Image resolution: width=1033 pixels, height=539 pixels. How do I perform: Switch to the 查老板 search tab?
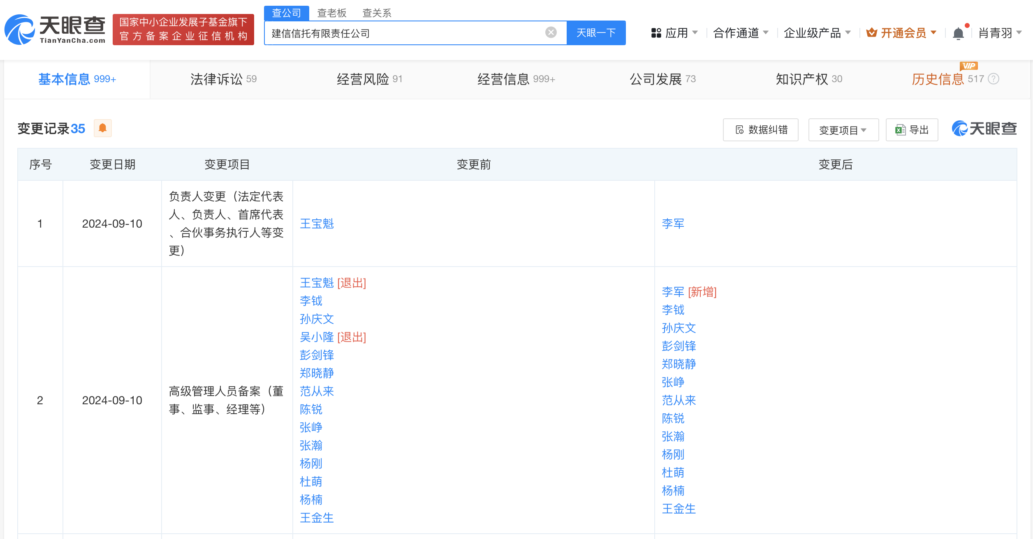pos(331,13)
